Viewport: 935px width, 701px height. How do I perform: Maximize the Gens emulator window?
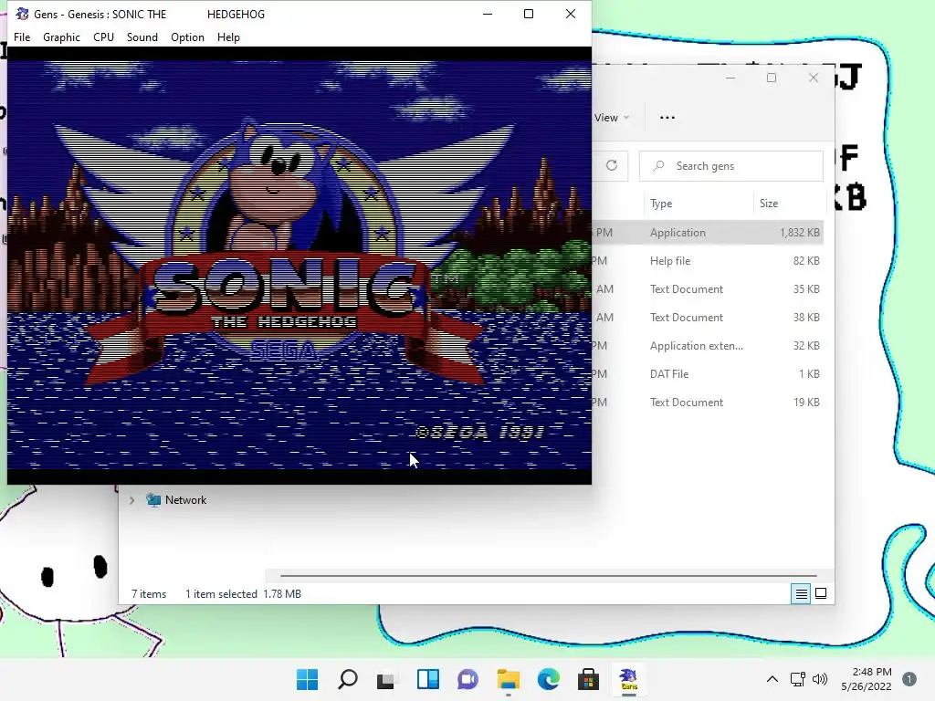tap(529, 14)
